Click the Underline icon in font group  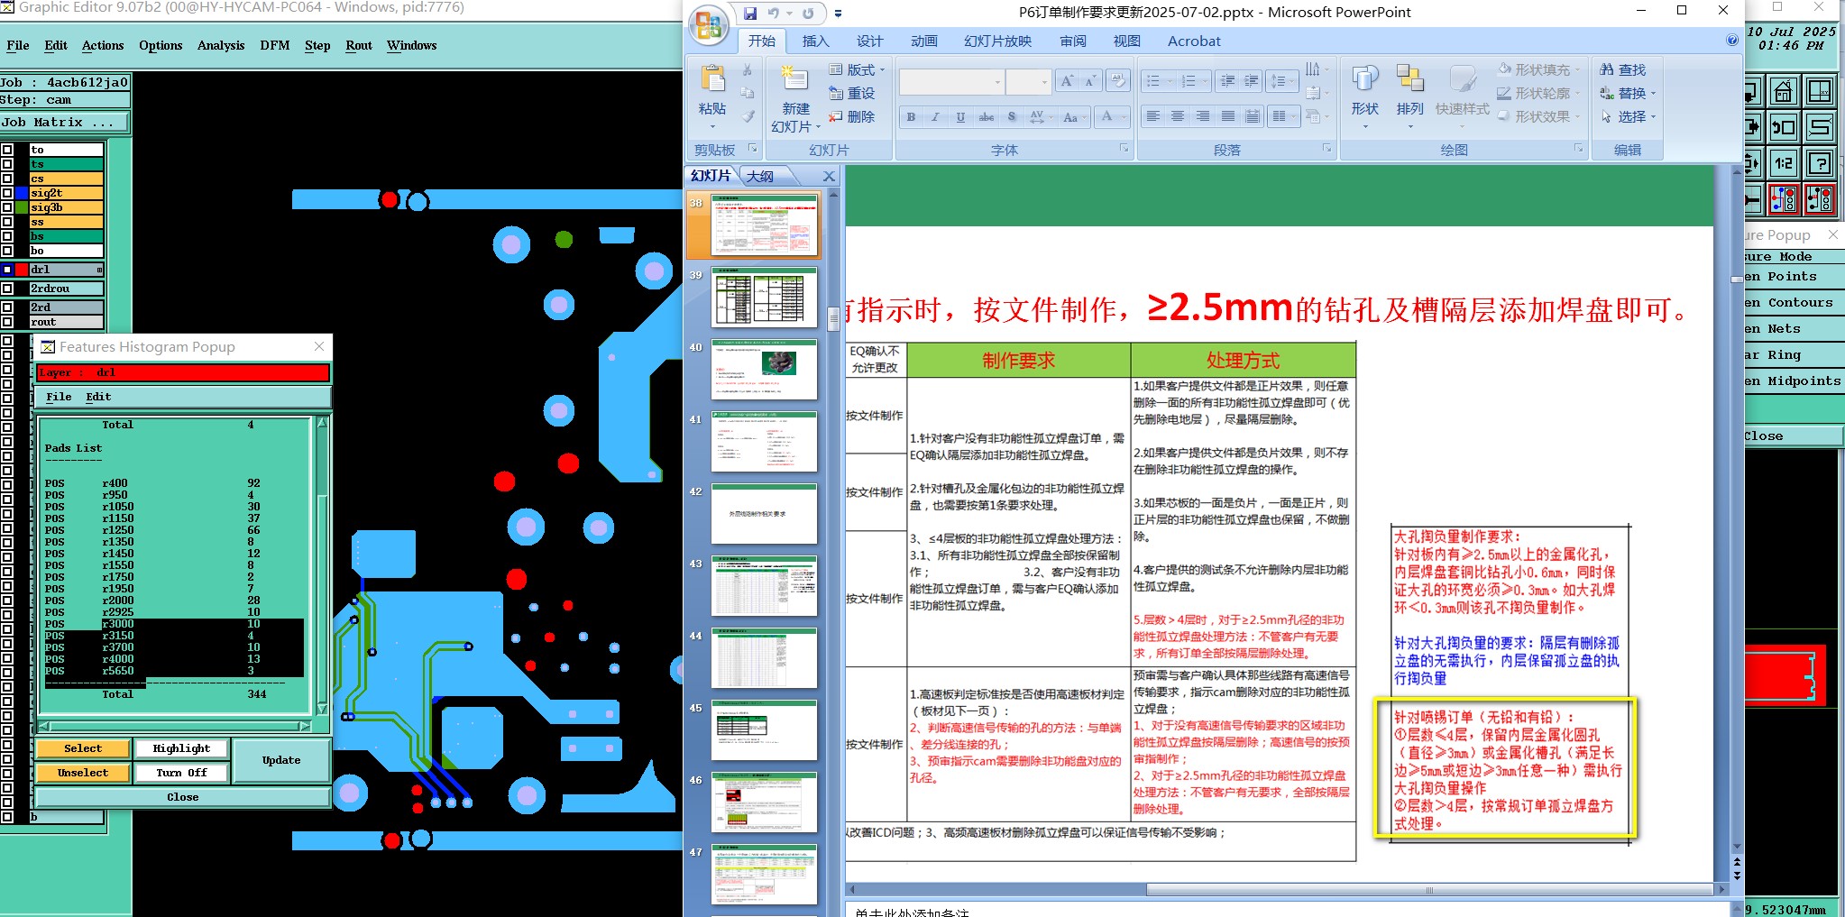point(960,117)
